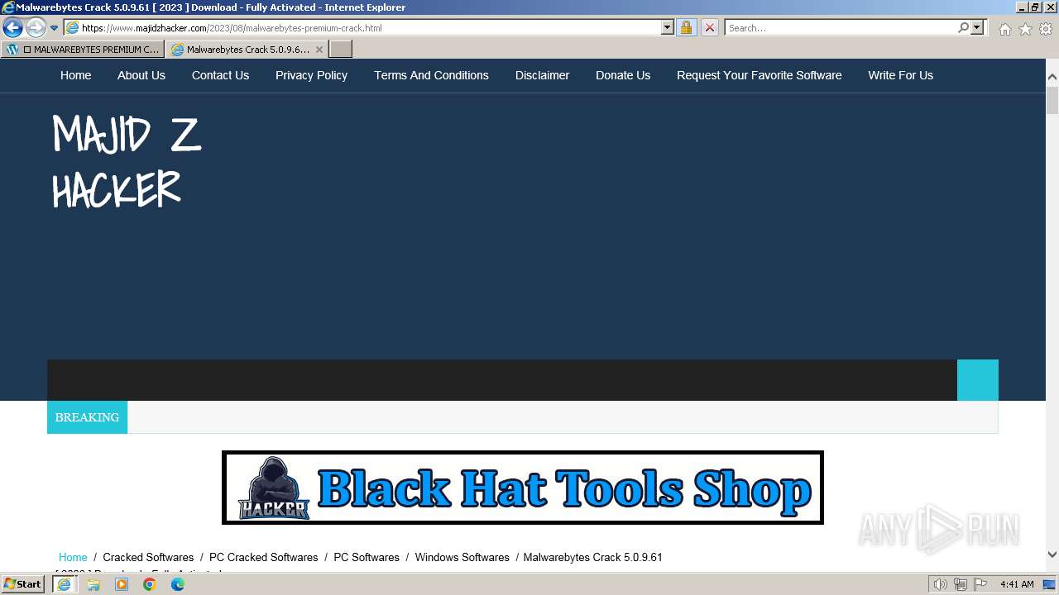Click the BREAKING label
Screen dimensions: 1059x595
coord(87,417)
